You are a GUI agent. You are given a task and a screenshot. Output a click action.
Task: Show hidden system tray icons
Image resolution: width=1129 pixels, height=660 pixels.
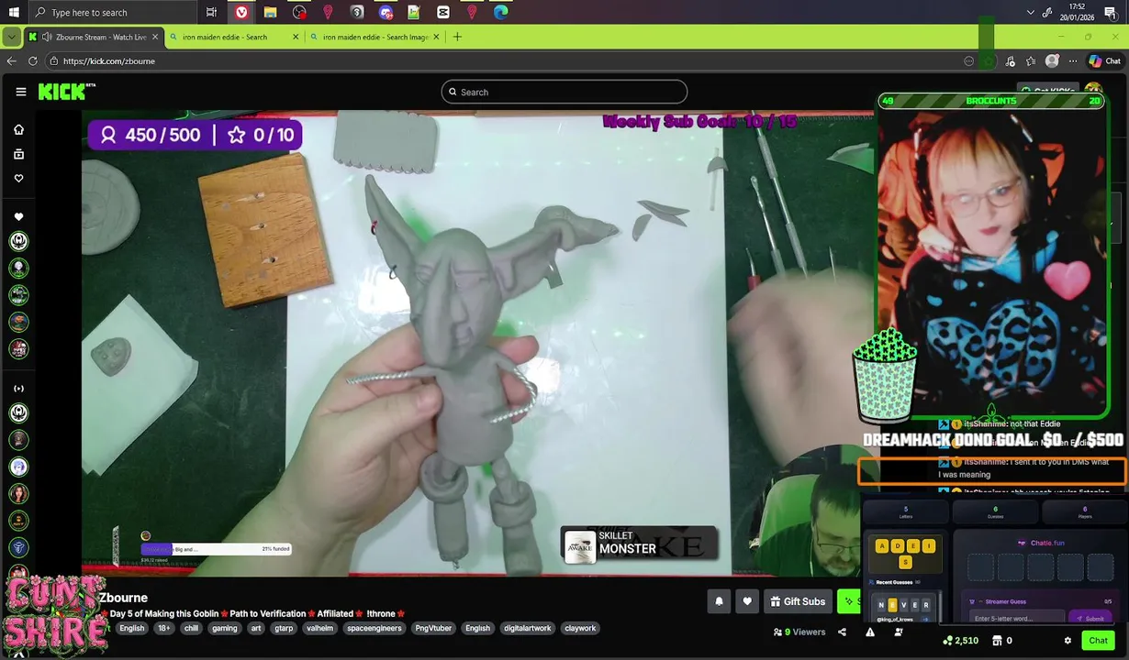pos(1030,12)
